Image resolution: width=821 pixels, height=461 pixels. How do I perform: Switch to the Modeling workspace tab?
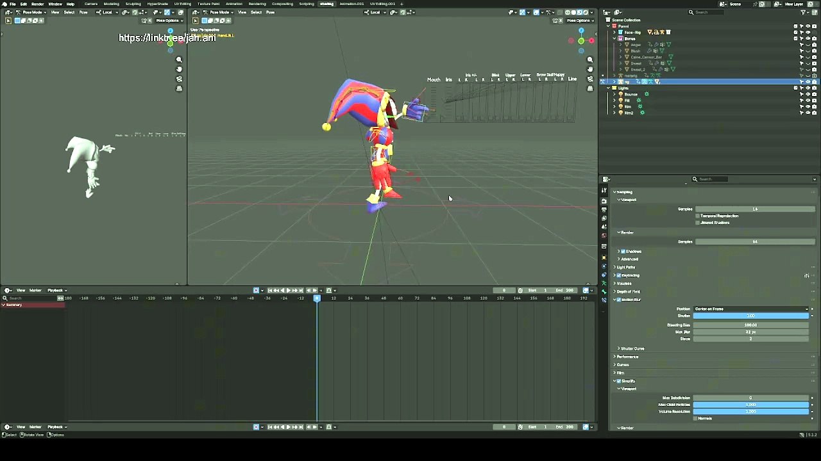111,4
